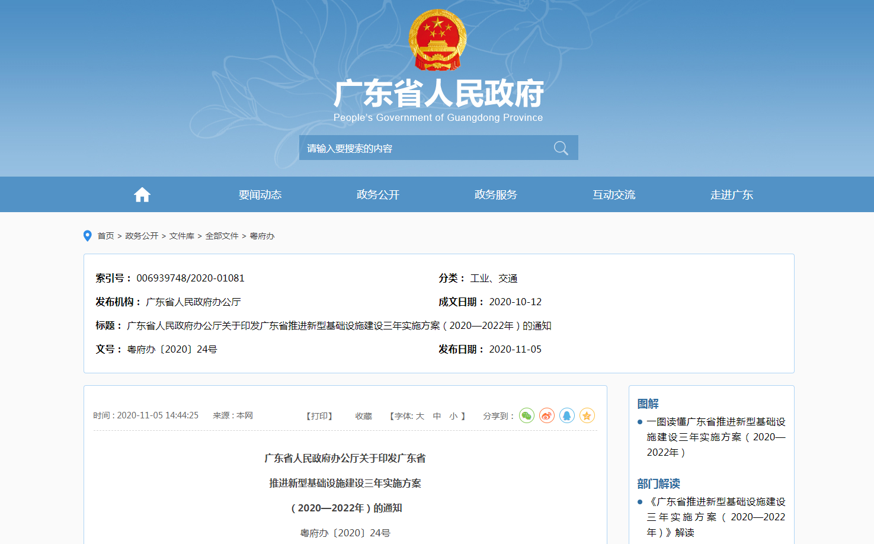This screenshot has width=874, height=544.
Task: Set font size to 中 (medium)
Action: [x=437, y=416]
